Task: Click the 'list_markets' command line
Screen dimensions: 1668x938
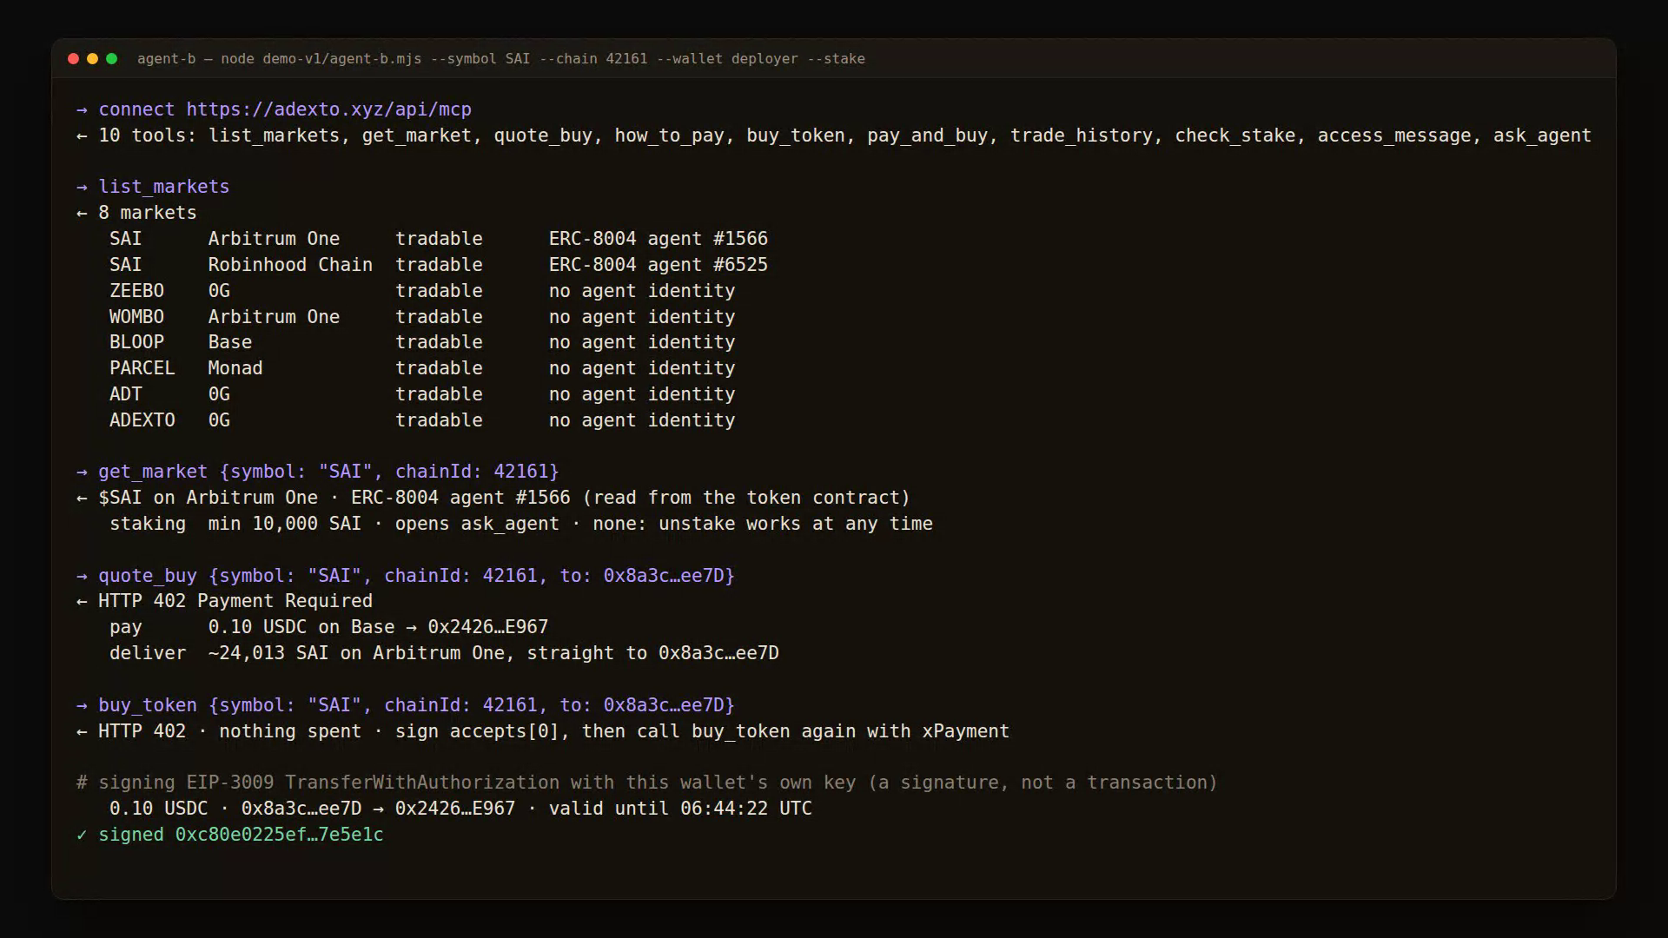Action: pos(153,187)
